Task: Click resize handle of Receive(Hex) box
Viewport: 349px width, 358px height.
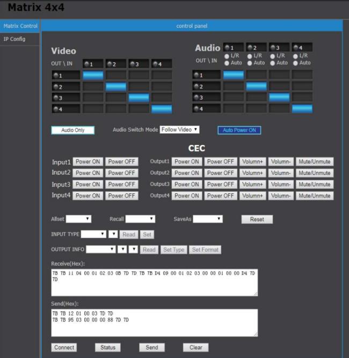Action: pyautogui.click(x=255, y=294)
